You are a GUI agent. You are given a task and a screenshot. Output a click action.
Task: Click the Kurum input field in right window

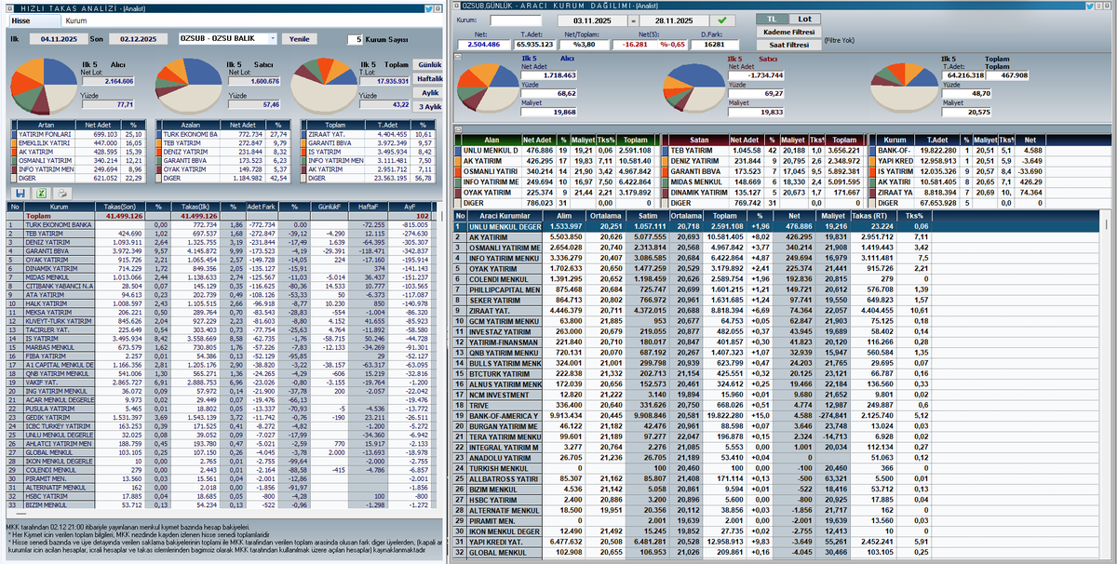pyautogui.click(x=515, y=20)
